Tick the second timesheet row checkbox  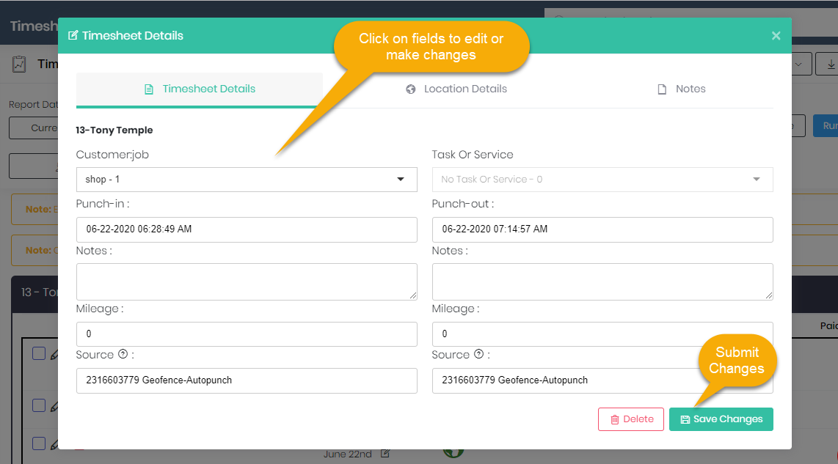point(39,405)
